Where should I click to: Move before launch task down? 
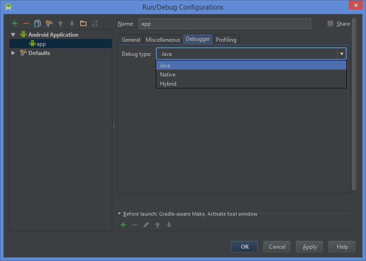pos(169,225)
